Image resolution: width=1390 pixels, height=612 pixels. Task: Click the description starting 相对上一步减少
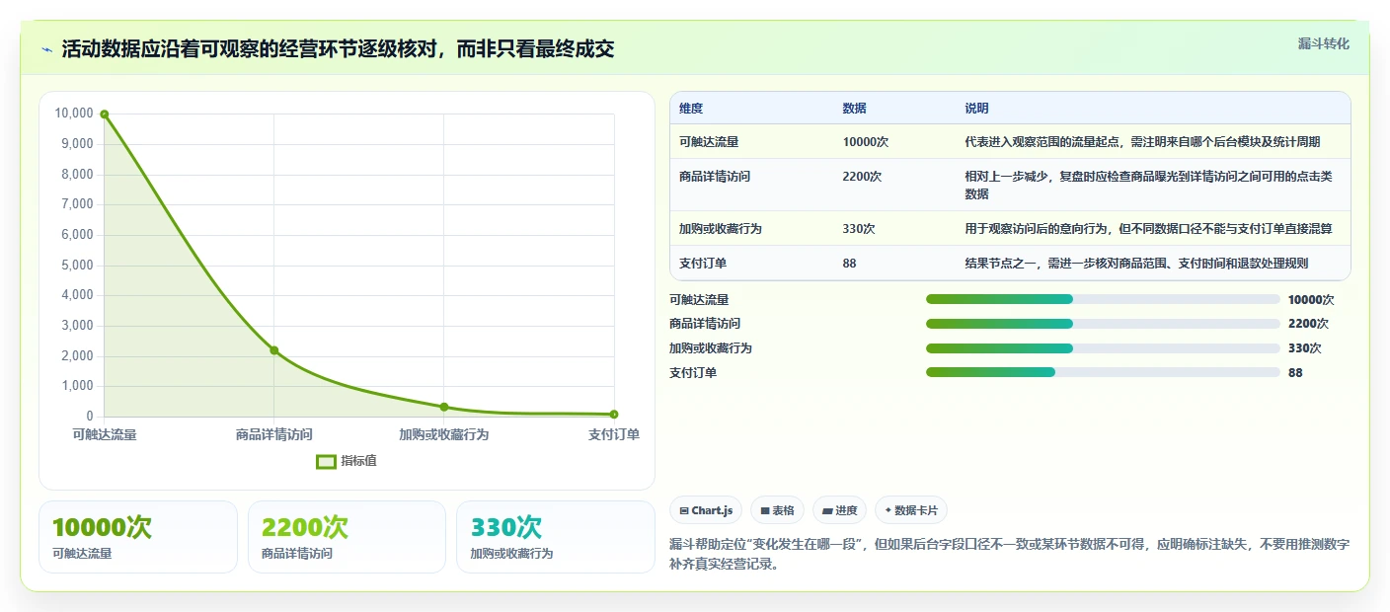pos(1148,185)
